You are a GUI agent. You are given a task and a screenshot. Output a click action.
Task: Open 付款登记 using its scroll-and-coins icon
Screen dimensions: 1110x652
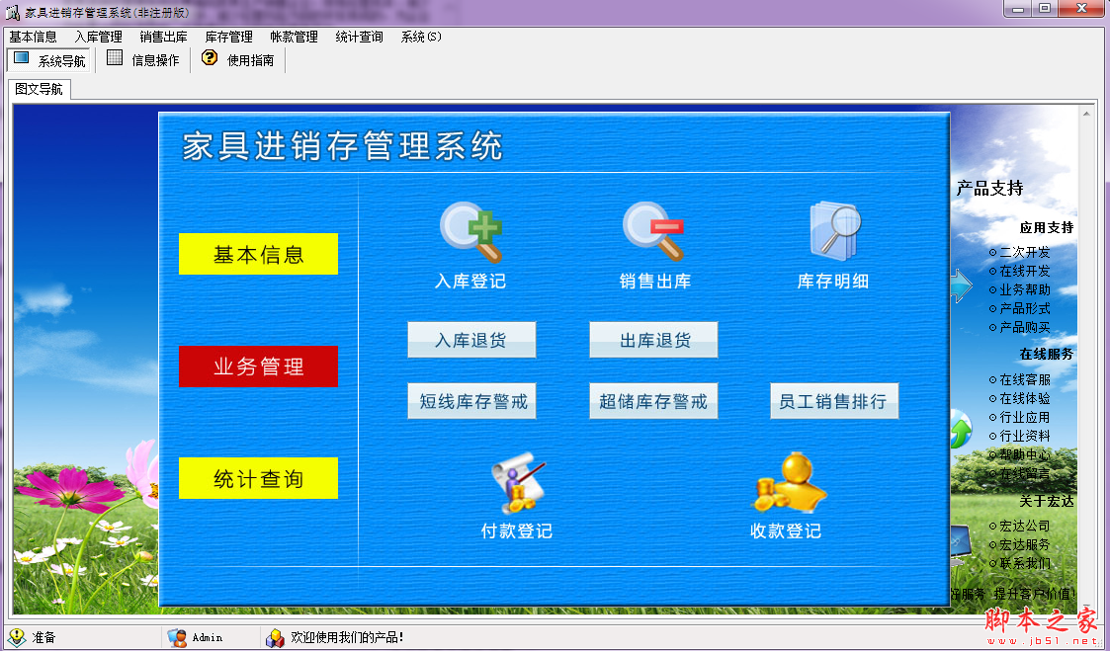coord(518,483)
